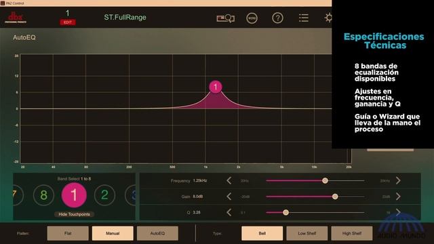Screen dimensions: 434x244
Task: Click the Gain slider handle
Action: pos(335,197)
